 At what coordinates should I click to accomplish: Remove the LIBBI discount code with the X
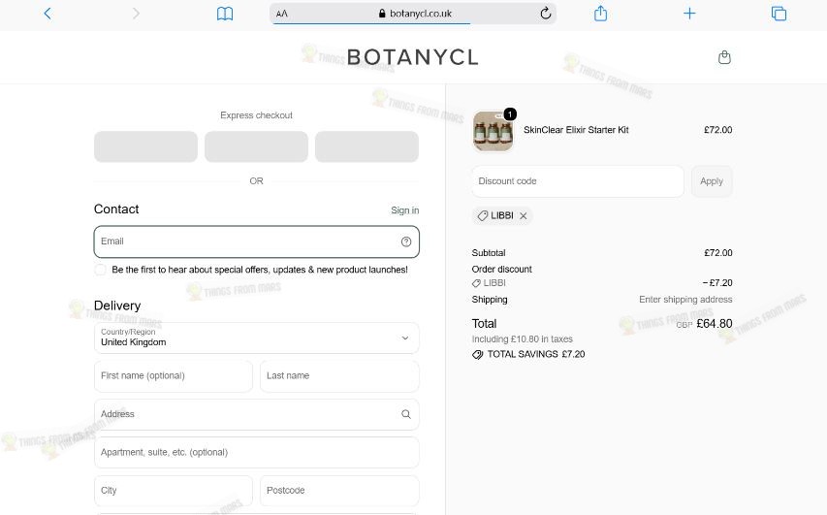tap(524, 216)
